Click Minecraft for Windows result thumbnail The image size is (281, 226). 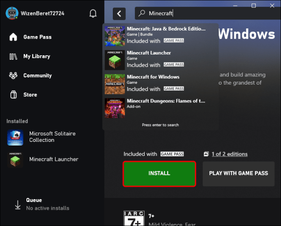click(x=115, y=84)
